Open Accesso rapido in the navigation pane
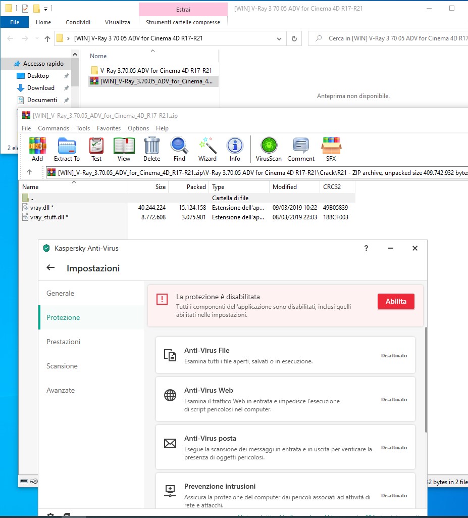Image resolution: width=468 pixels, height=518 pixels. pos(39,64)
